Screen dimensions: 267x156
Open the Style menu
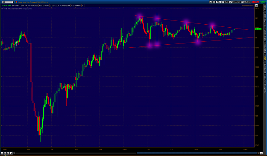point(226,2)
